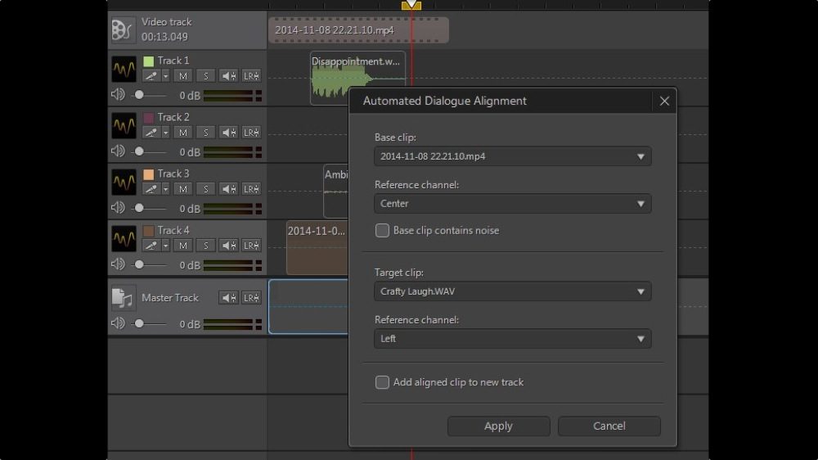Open the Base clip dropdown
This screenshot has width=818, height=460.
point(512,156)
